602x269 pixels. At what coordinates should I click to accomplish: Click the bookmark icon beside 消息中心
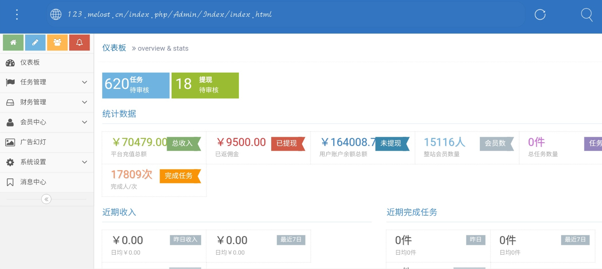(x=10, y=182)
